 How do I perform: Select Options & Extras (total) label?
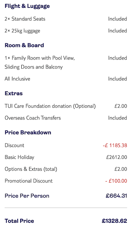pyautogui.click(x=31, y=169)
